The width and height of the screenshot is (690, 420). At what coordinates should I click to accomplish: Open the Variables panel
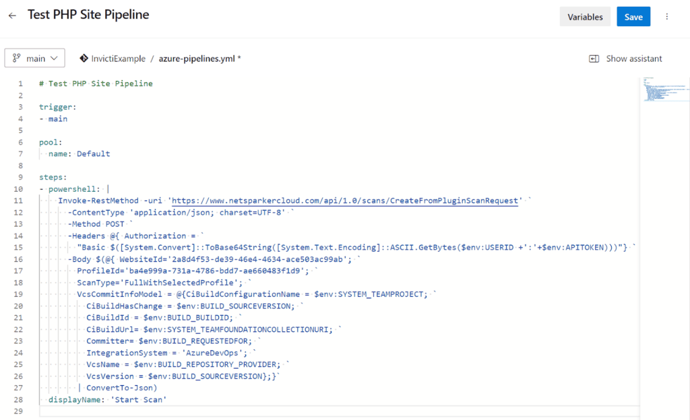[584, 16]
